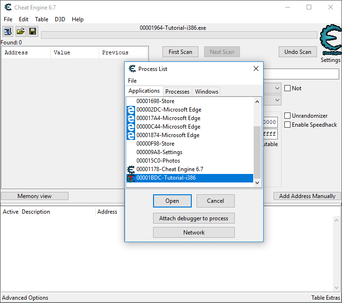Image resolution: width=342 pixels, height=303 pixels.
Task: Open the Edit menu
Action: tap(24, 19)
